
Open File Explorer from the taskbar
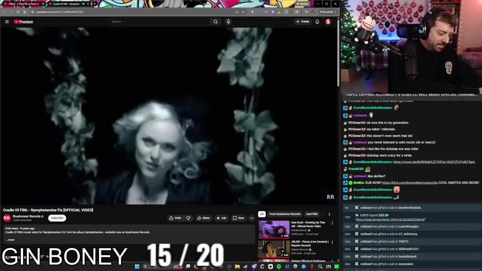[237, 266]
